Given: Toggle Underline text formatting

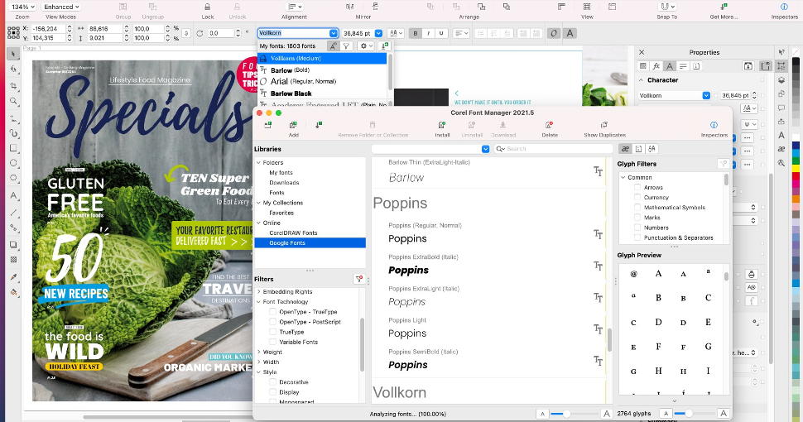Looking at the screenshot, I should click(441, 33).
